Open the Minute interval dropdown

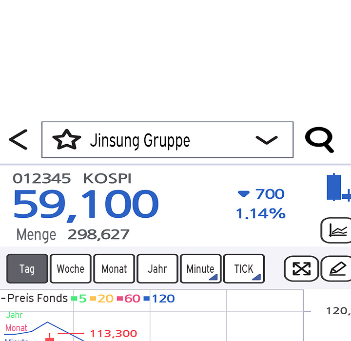tap(200, 268)
